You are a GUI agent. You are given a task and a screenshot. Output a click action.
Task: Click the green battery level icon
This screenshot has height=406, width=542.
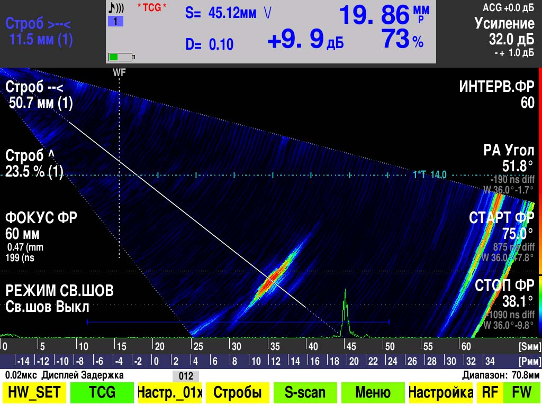coord(121,57)
